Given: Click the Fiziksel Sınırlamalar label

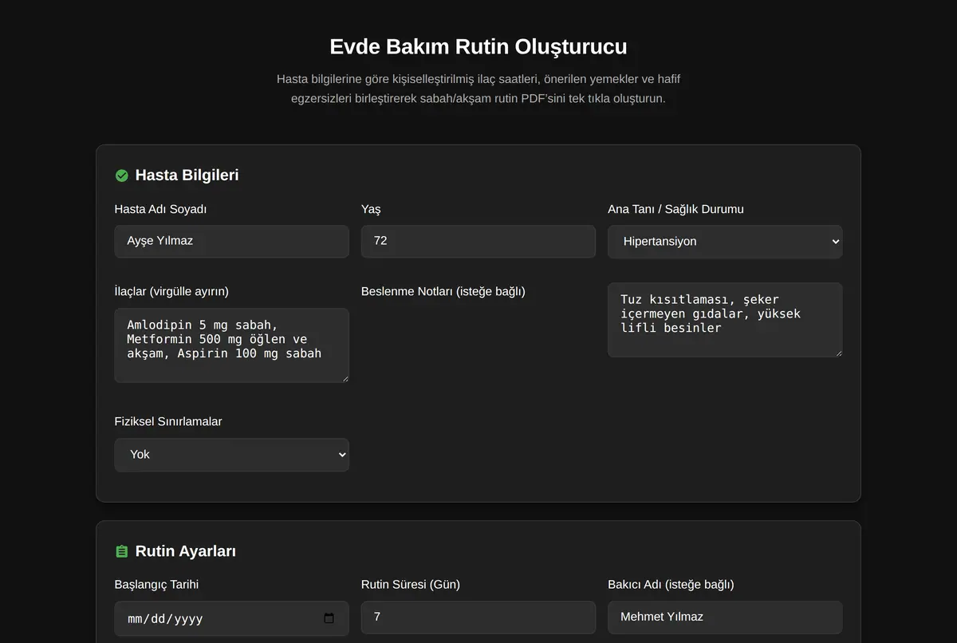Looking at the screenshot, I should 168,421.
